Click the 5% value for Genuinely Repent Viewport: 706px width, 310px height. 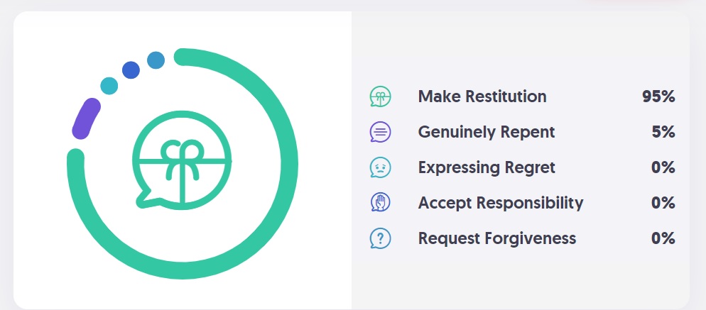tap(663, 132)
